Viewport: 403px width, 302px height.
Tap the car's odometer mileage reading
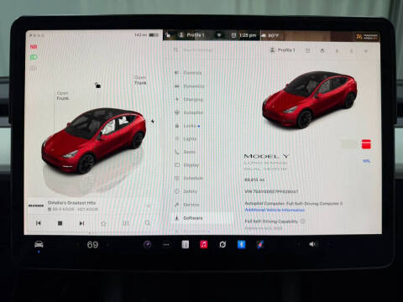pyautogui.click(x=254, y=180)
